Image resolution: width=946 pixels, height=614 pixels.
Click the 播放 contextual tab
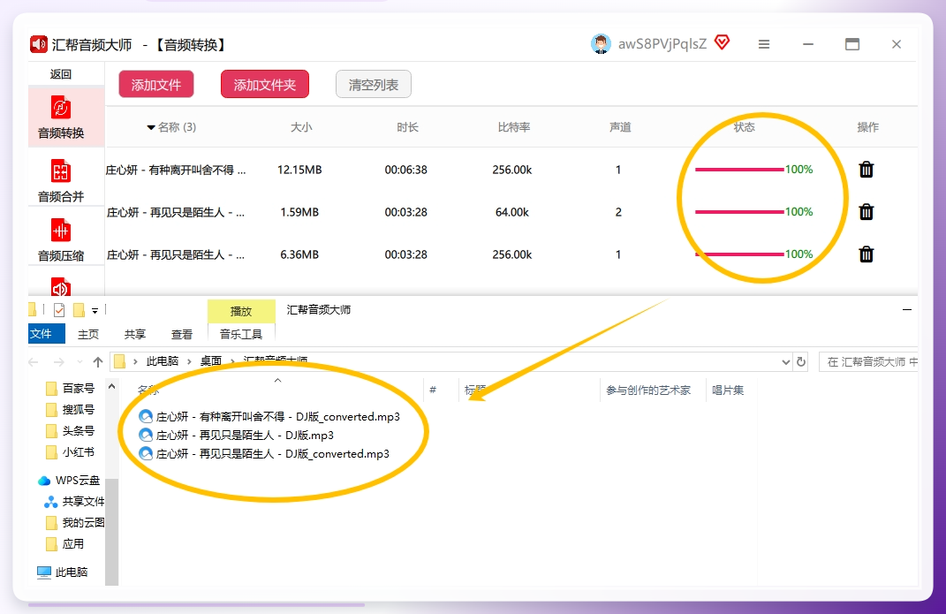(x=241, y=311)
